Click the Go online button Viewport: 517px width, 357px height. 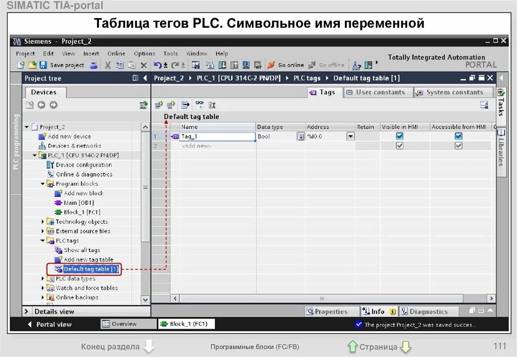pyautogui.click(x=286, y=65)
